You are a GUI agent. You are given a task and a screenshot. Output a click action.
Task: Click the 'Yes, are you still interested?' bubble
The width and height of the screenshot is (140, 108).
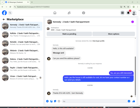(x=121, y=73)
